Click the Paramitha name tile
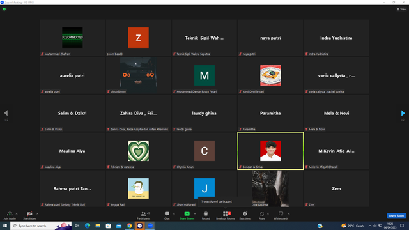Viewport: 409px width, 230px height. [270, 113]
